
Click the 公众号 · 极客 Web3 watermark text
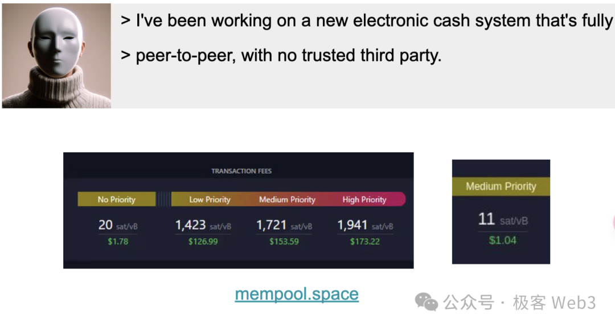520,303
